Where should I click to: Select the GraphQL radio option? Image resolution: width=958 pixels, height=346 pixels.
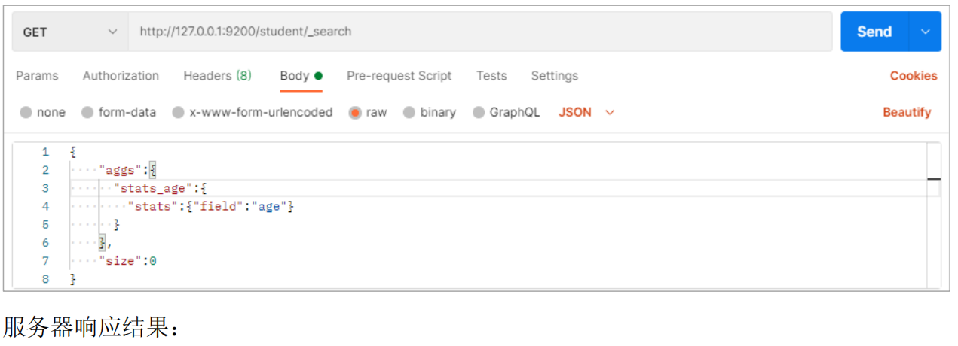tap(479, 113)
